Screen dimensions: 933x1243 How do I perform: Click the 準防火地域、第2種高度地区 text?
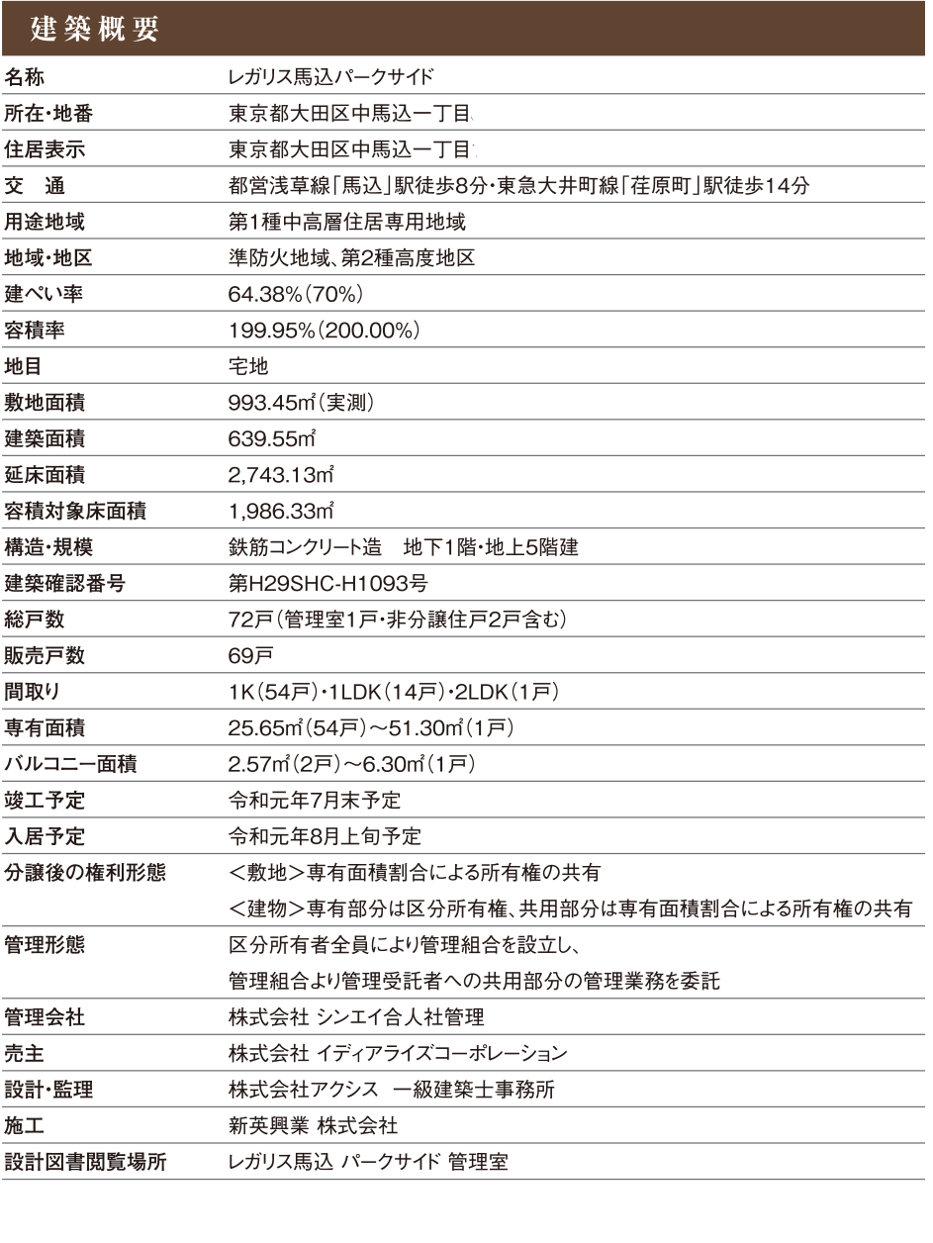click(351, 258)
